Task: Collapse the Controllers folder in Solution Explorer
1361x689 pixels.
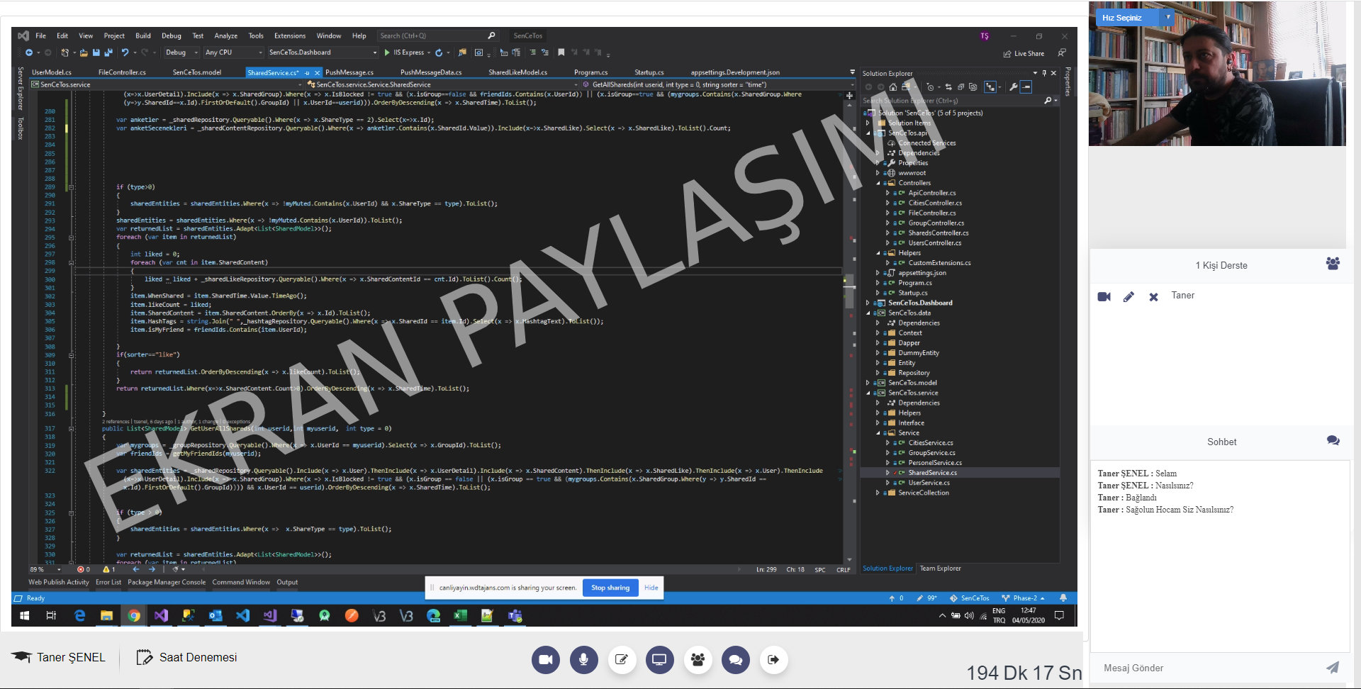Action: tap(878, 183)
